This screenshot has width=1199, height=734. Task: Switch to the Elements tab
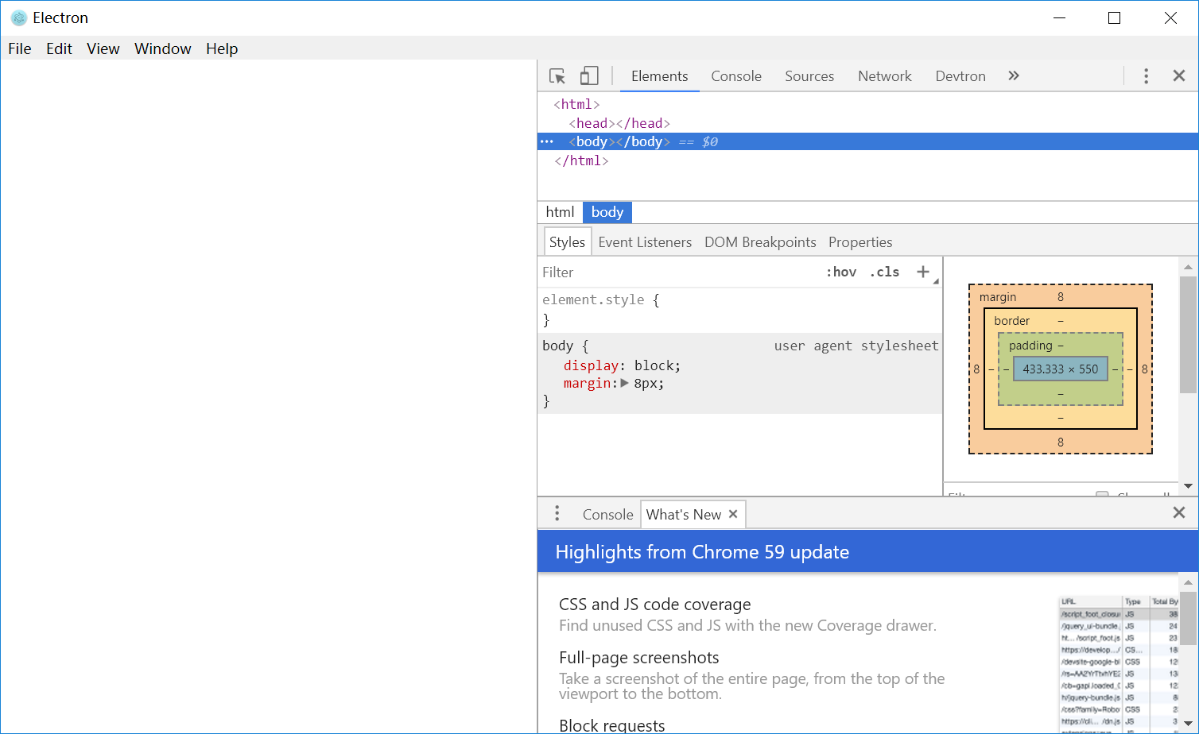pyautogui.click(x=660, y=76)
